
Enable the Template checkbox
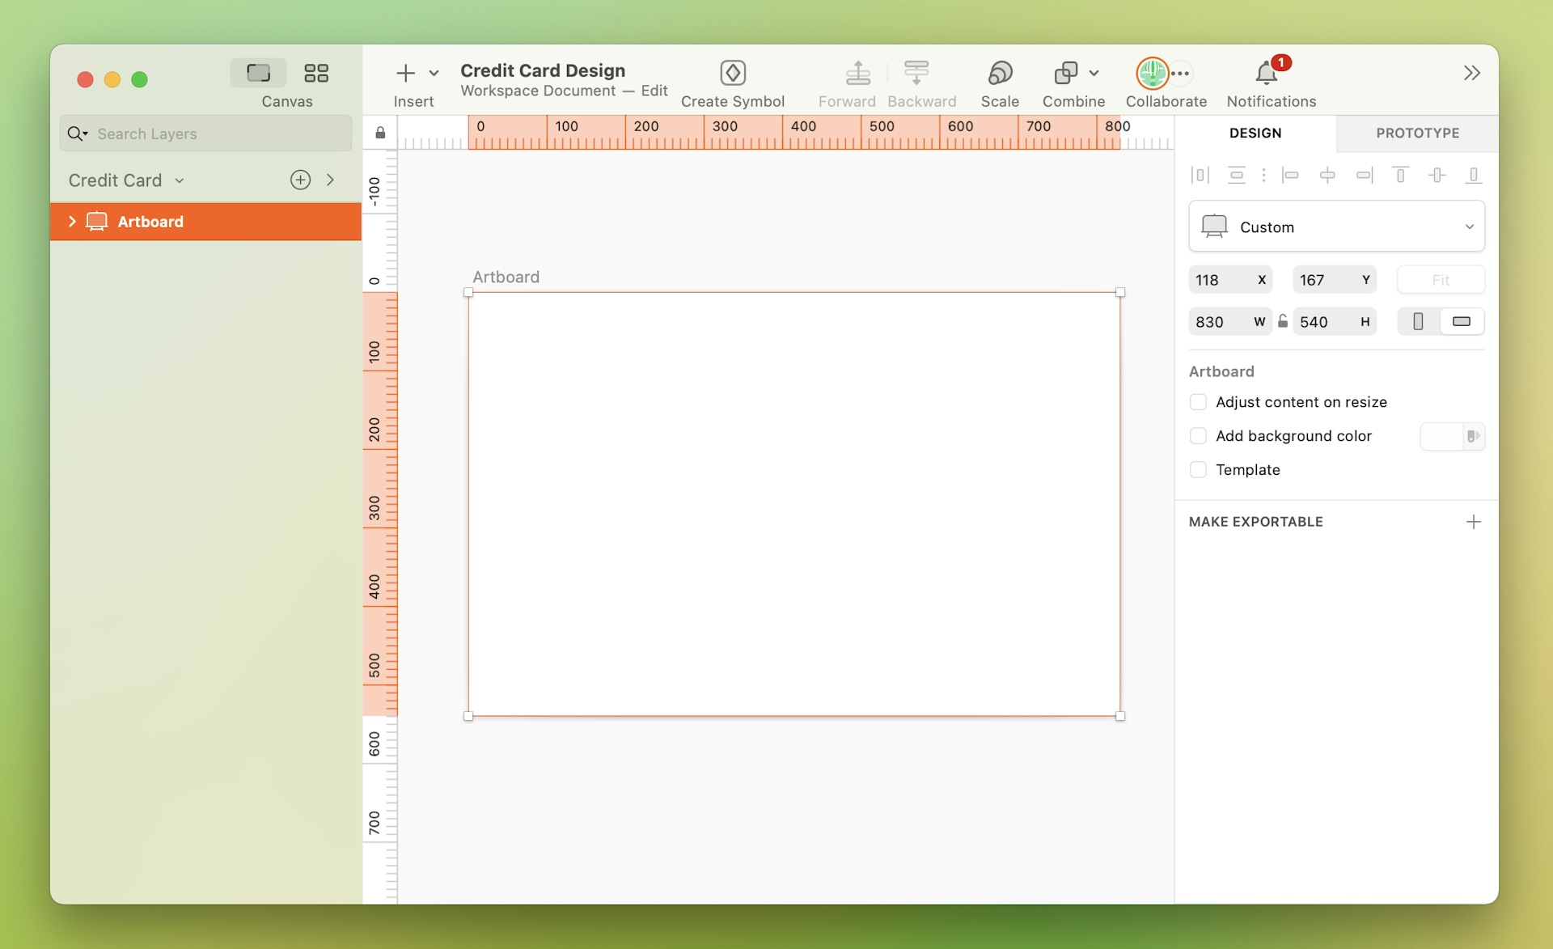pos(1198,469)
